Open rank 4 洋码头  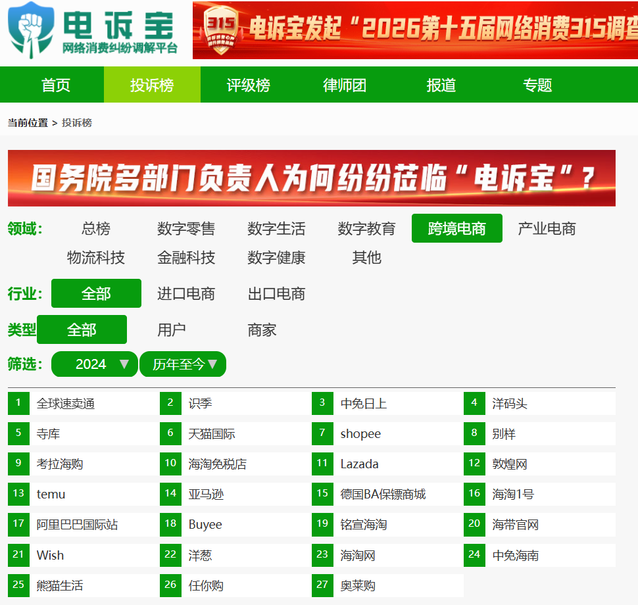point(539,404)
